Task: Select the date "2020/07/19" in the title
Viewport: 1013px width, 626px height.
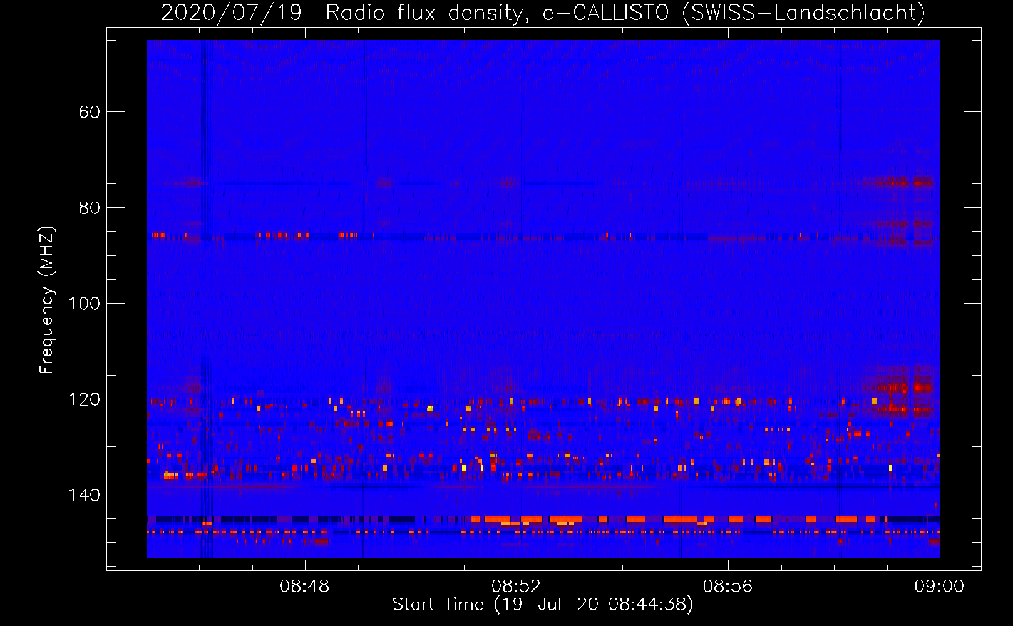Action: 232,13
